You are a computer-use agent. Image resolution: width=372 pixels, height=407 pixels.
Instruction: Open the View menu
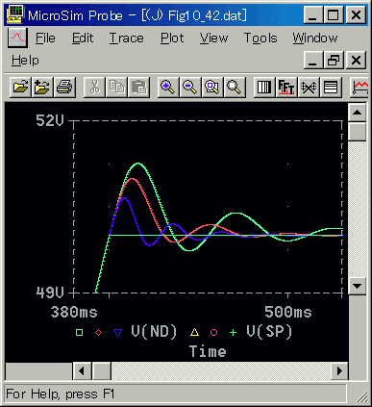tap(213, 38)
